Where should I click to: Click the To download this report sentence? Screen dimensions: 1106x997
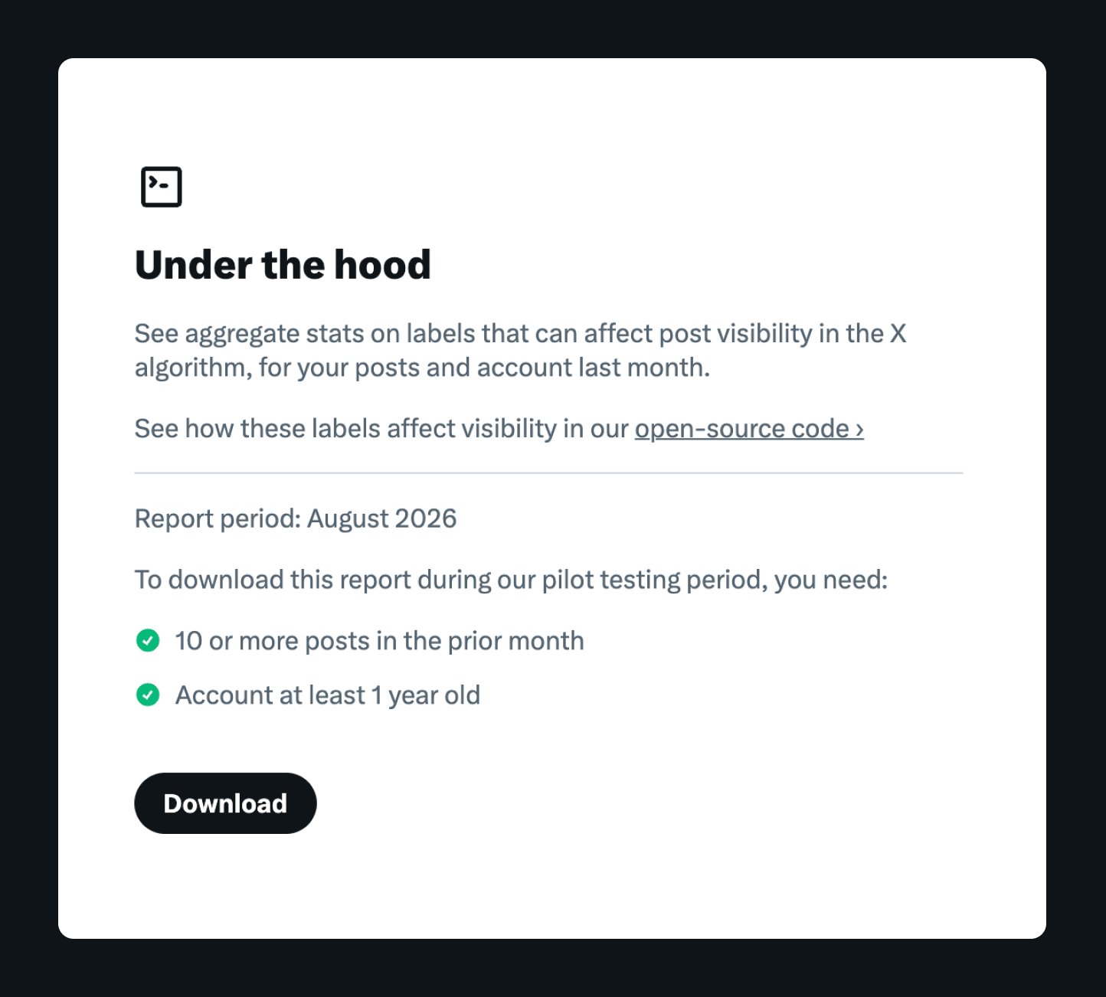(512, 580)
